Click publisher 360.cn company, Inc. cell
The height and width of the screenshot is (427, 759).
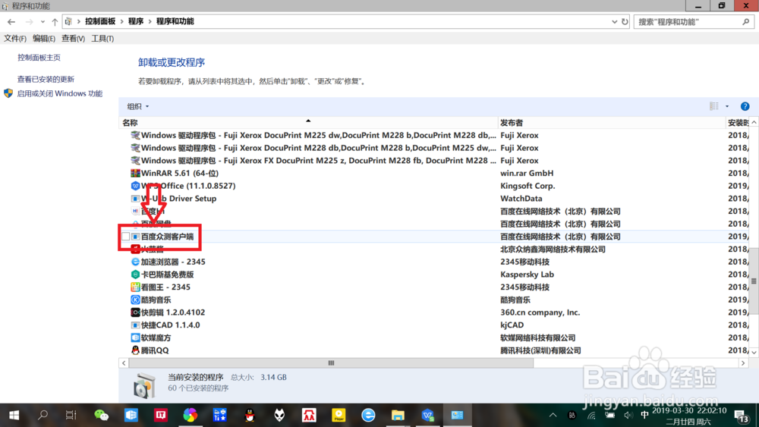click(540, 312)
